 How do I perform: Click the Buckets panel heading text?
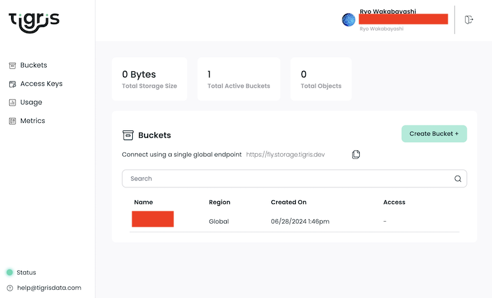[x=155, y=135]
